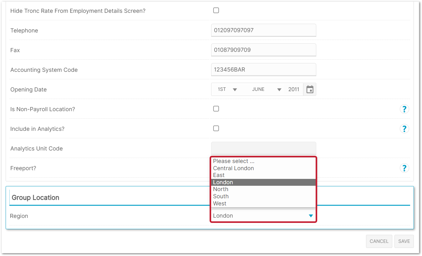Click the CANCEL button
The width and height of the screenshot is (422, 256).
pos(379,241)
